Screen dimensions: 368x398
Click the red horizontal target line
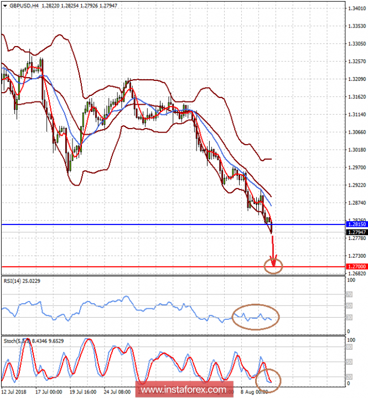coord(138,267)
